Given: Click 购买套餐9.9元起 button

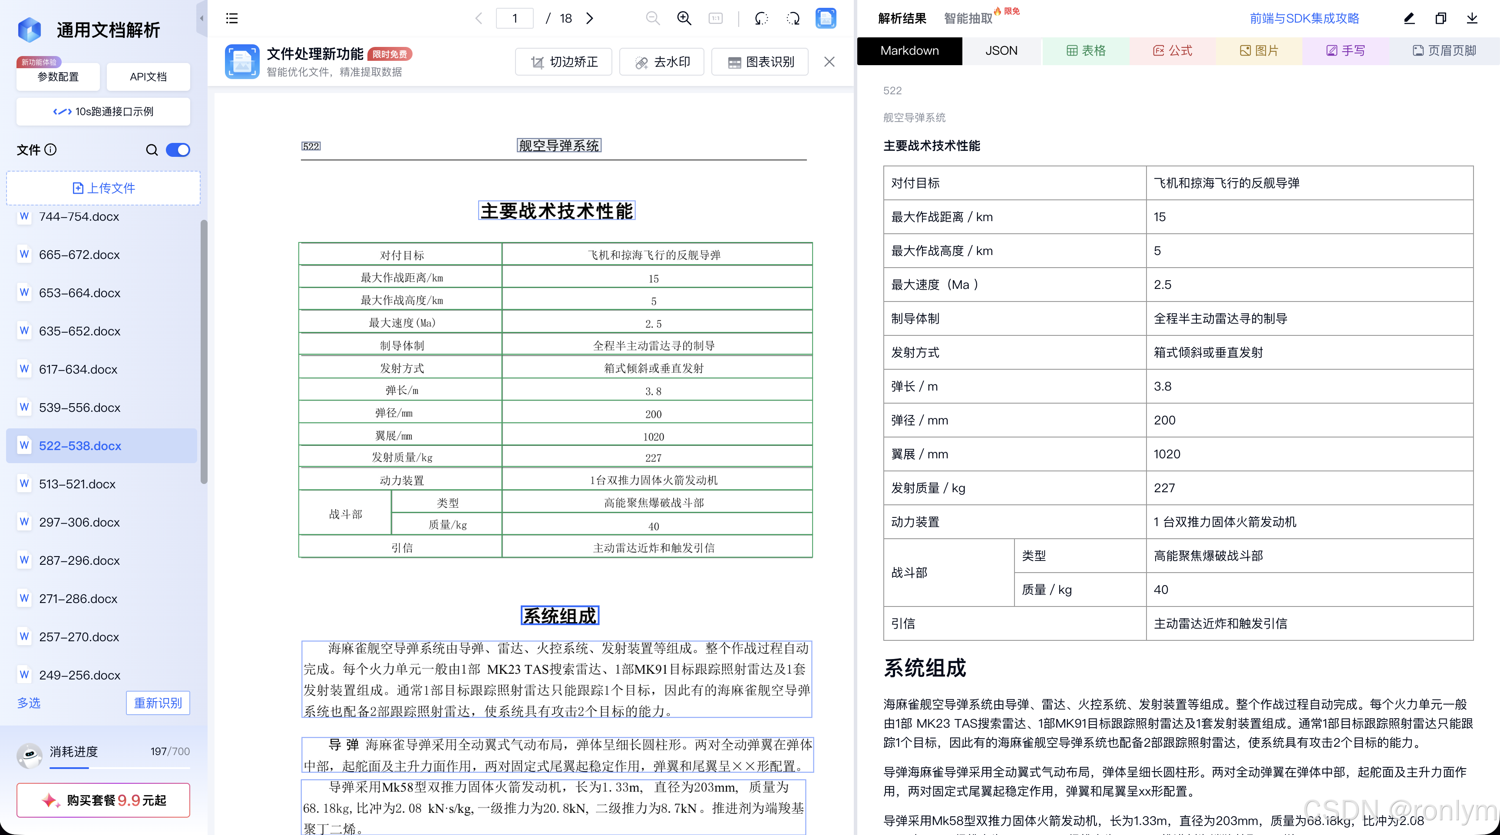Looking at the screenshot, I should point(103,800).
